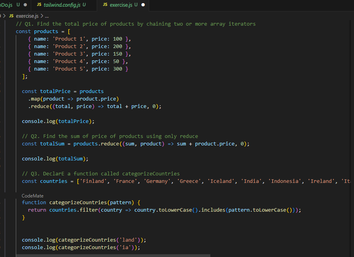Click the 'const products = [' line
This screenshot has width=354, height=257.
pos(43,31)
